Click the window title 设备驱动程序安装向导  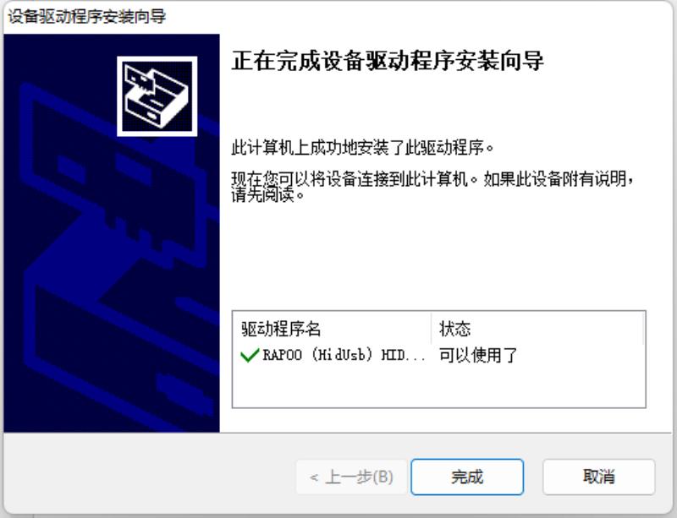[87, 16]
